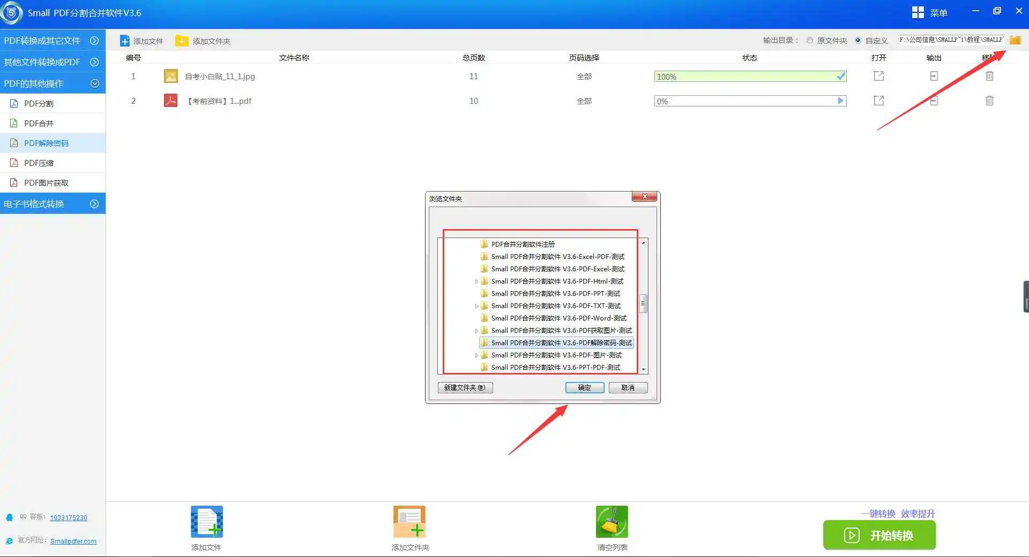1029x557 pixels.
Task: Select V3.6-PDF解除密码-测试 folder
Action: click(556, 342)
